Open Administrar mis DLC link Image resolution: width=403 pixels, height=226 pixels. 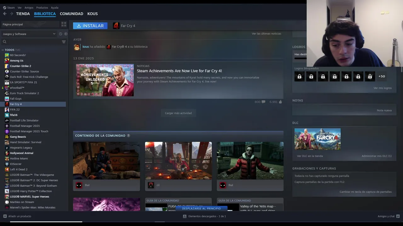tap(377, 156)
